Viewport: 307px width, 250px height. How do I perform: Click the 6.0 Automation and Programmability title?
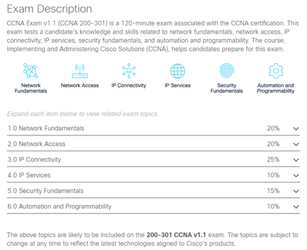[60, 206]
